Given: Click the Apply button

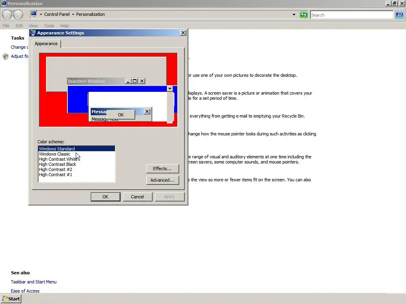Looking at the screenshot, I should coord(170,197).
